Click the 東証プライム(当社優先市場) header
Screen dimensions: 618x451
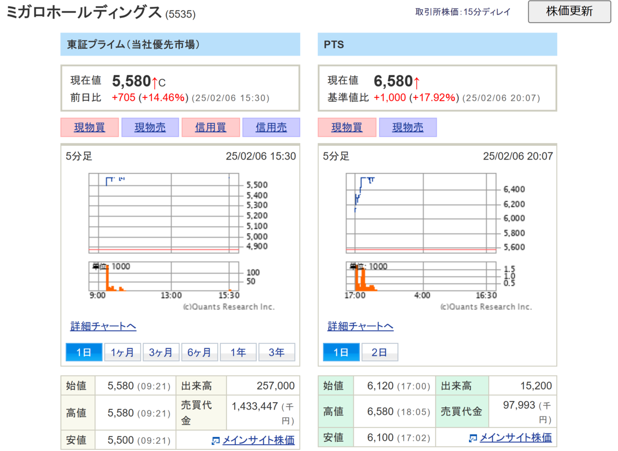point(180,44)
